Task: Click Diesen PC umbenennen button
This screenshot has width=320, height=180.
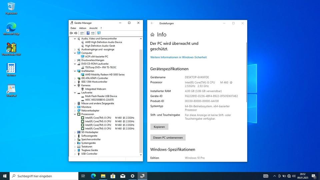Action: [x=168, y=138]
